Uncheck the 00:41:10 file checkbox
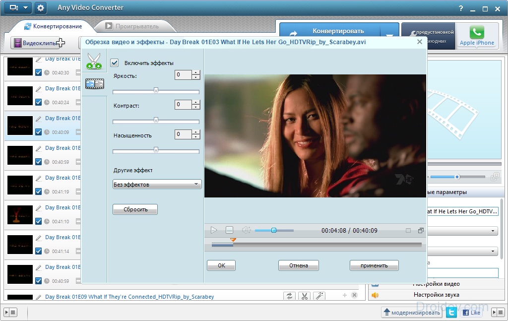This screenshot has height=321, width=508. [38, 222]
